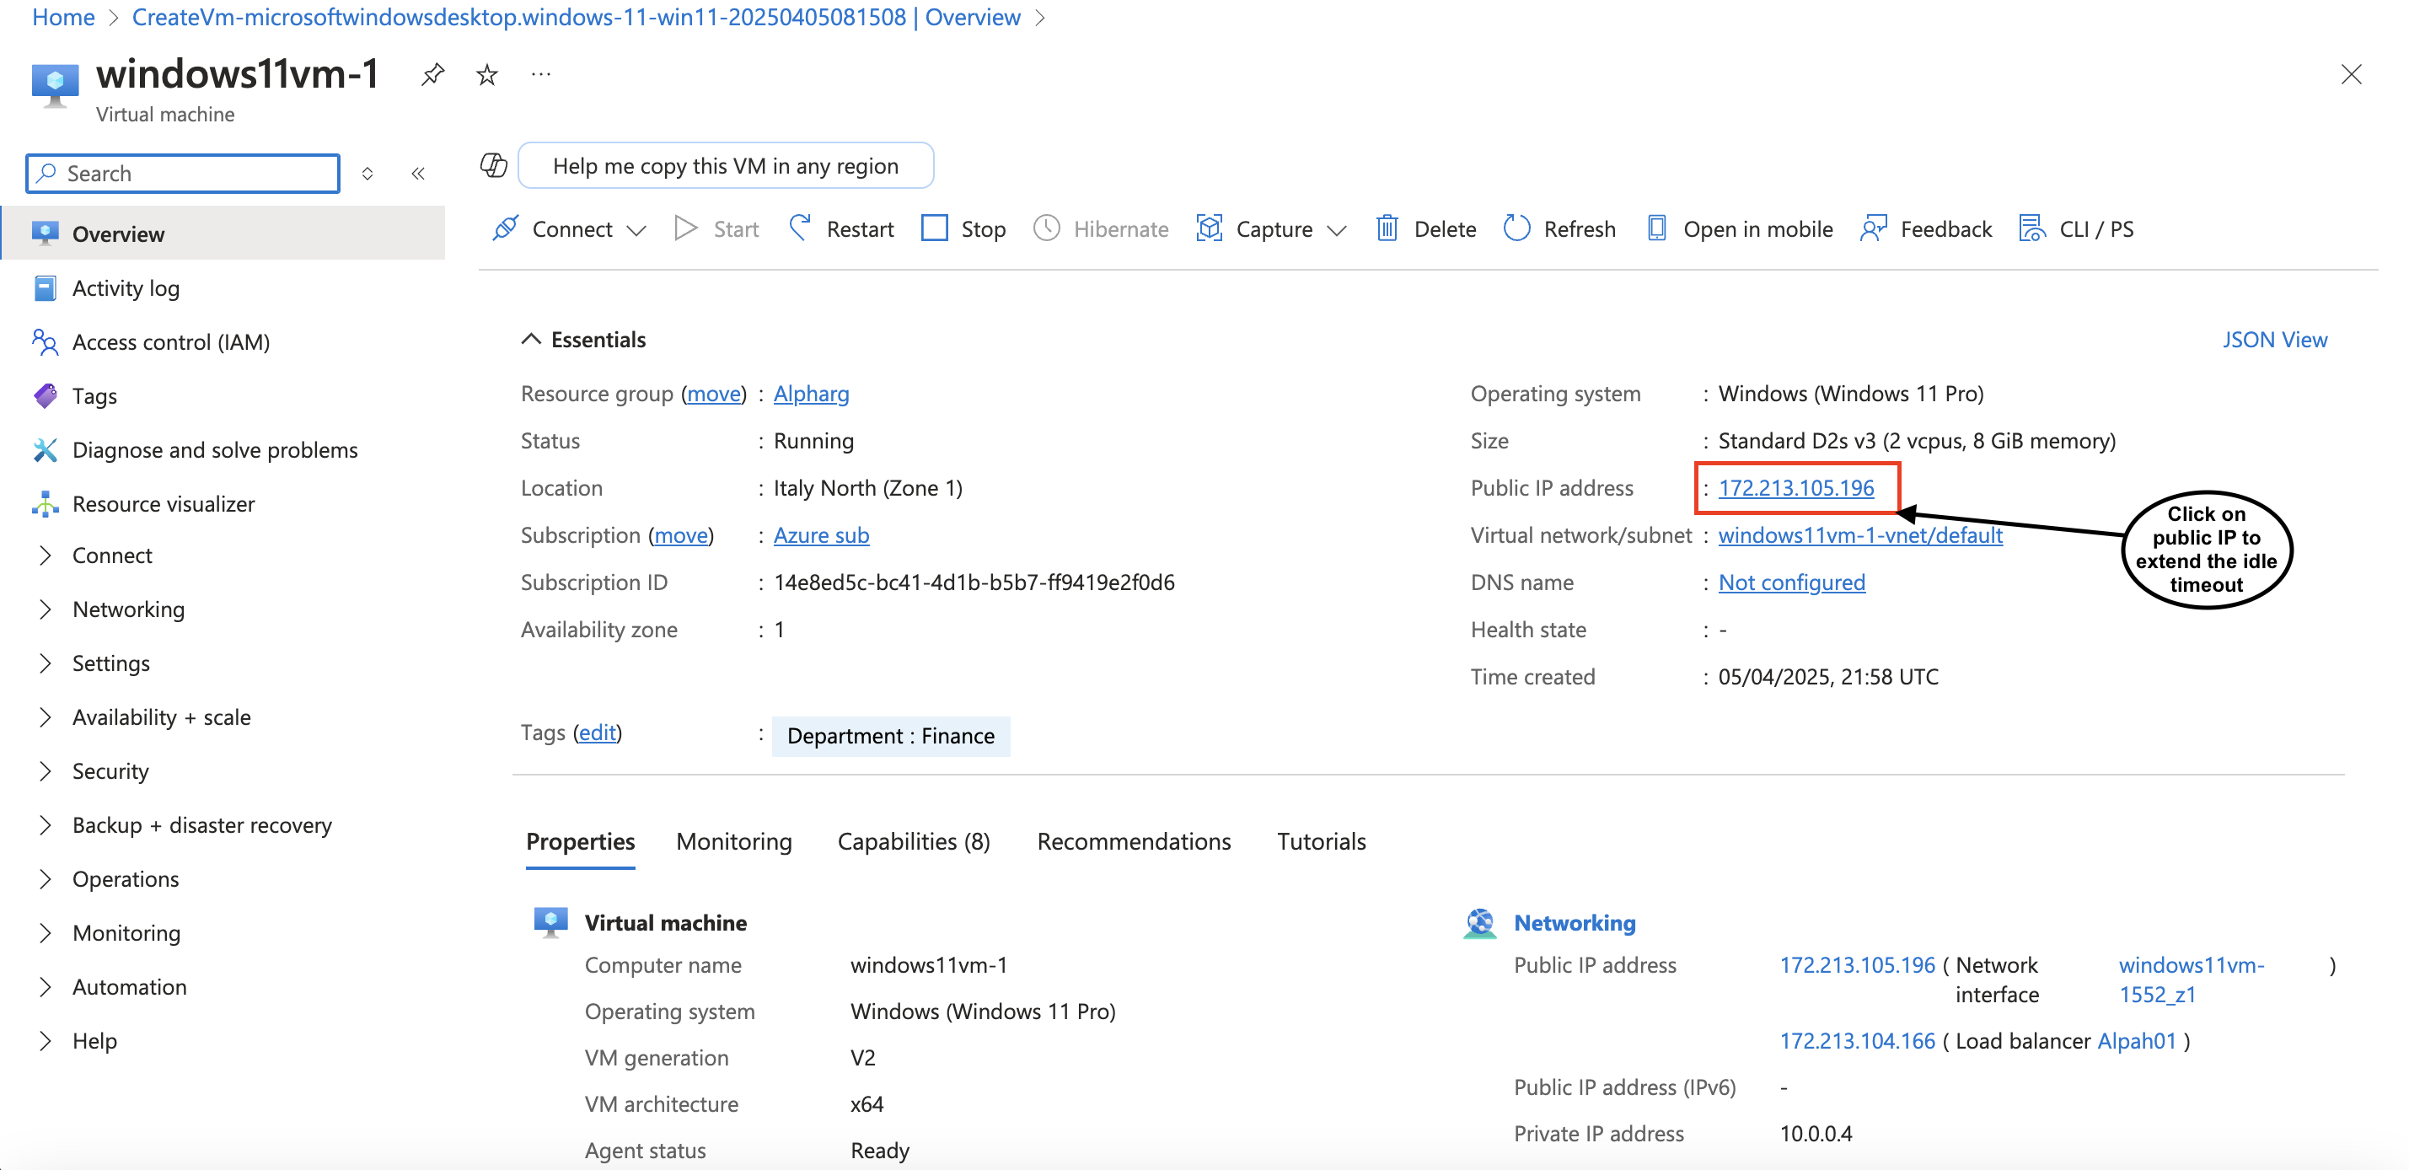Focus the sidebar Search field

tap(183, 174)
